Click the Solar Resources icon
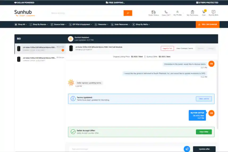 click(x=112, y=24)
